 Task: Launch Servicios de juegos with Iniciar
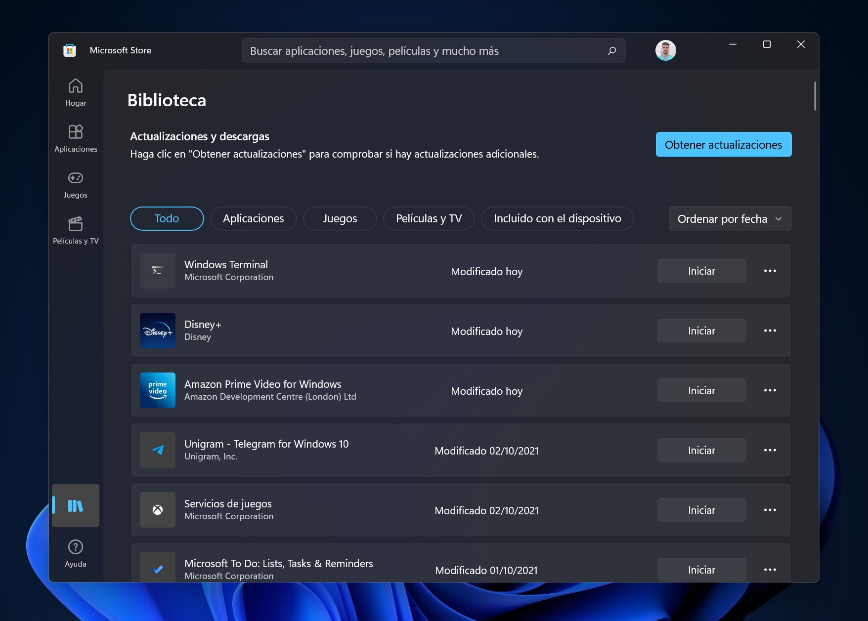point(701,510)
